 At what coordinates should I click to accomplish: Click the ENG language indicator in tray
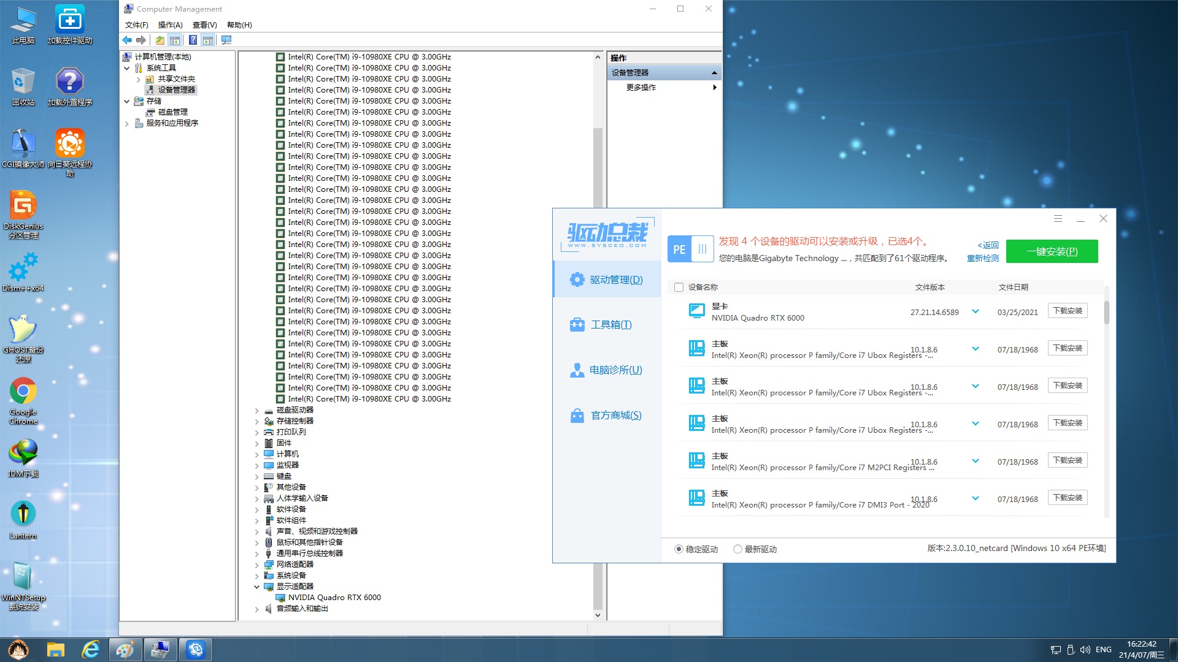click(1103, 650)
